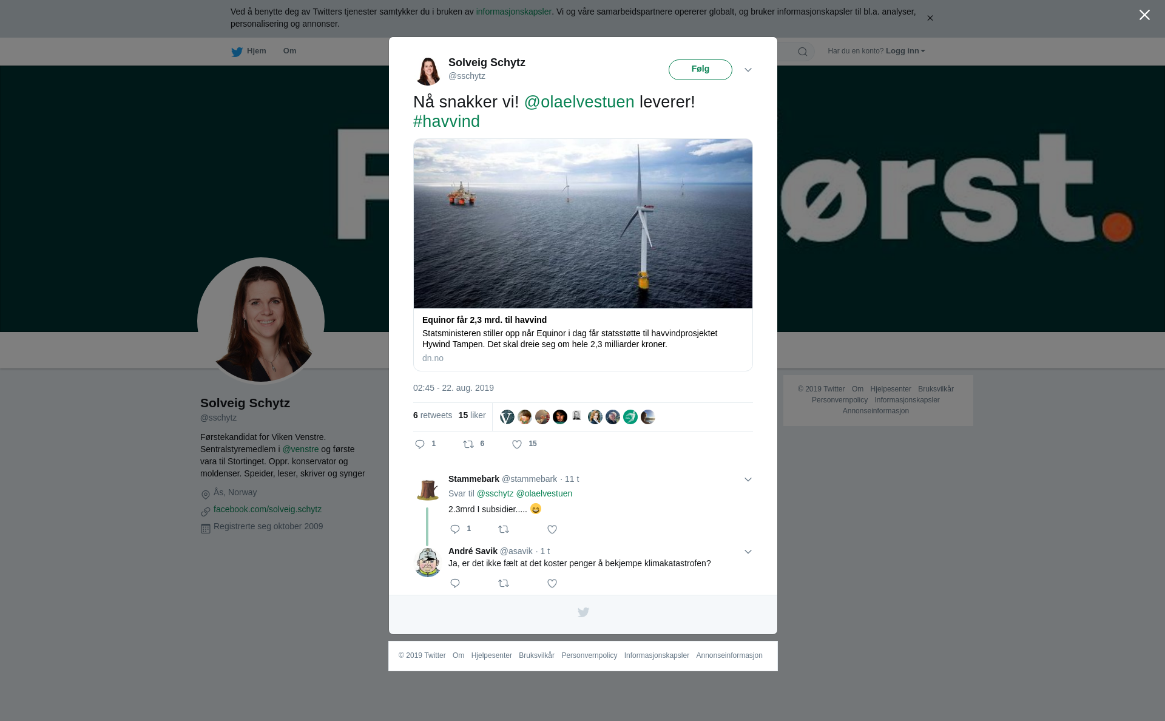The width and height of the screenshot is (1165, 721).
Task: Retweet André Savik's reply
Action: coord(504,583)
